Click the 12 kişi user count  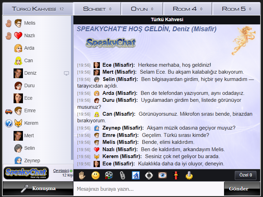pos(67,175)
